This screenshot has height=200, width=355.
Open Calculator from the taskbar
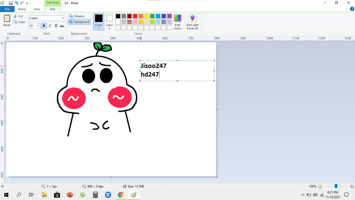(x=95, y=195)
